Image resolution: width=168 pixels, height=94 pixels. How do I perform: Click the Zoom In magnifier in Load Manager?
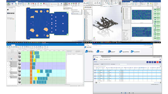click(x=26, y=47)
